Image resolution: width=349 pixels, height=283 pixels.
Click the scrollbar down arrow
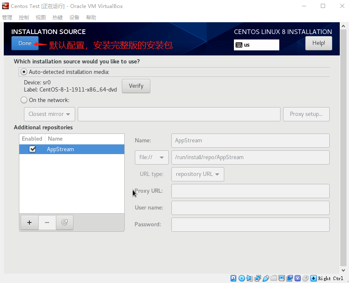343,270
